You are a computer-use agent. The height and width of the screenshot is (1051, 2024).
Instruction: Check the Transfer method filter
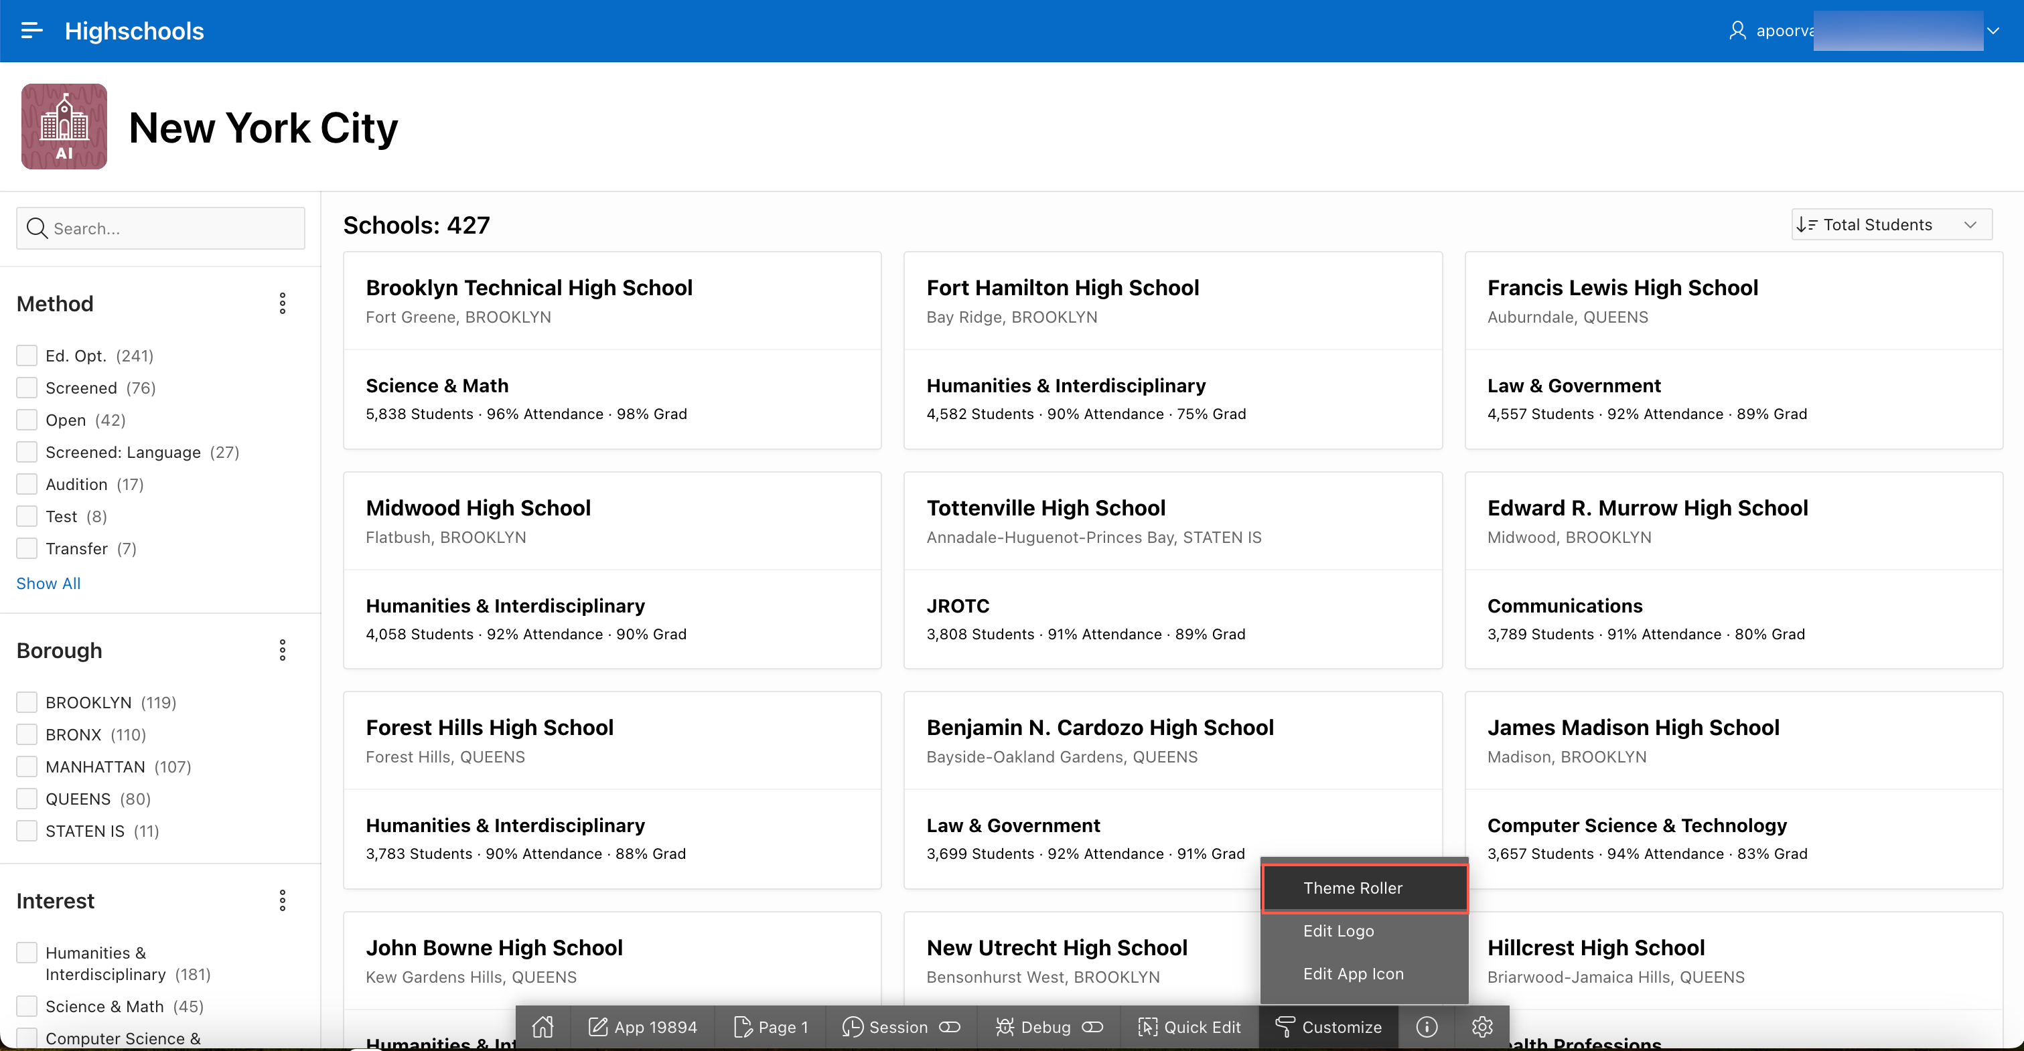click(27, 549)
